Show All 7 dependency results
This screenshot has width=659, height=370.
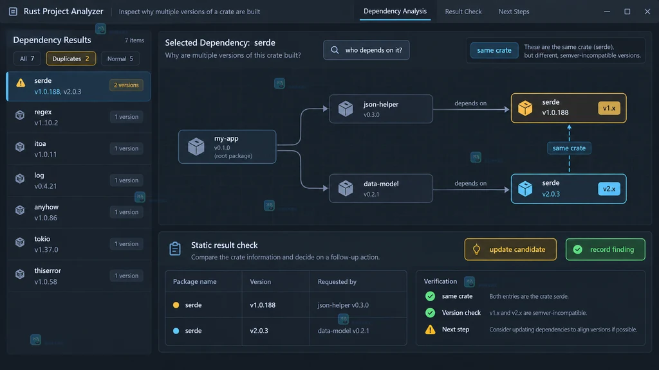tap(27, 58)
